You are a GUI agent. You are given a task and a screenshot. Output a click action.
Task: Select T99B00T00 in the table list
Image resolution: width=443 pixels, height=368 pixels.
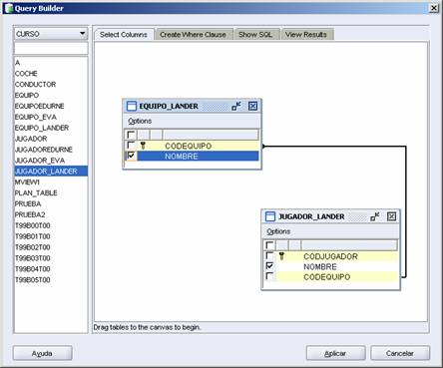(x=51, y=225)
